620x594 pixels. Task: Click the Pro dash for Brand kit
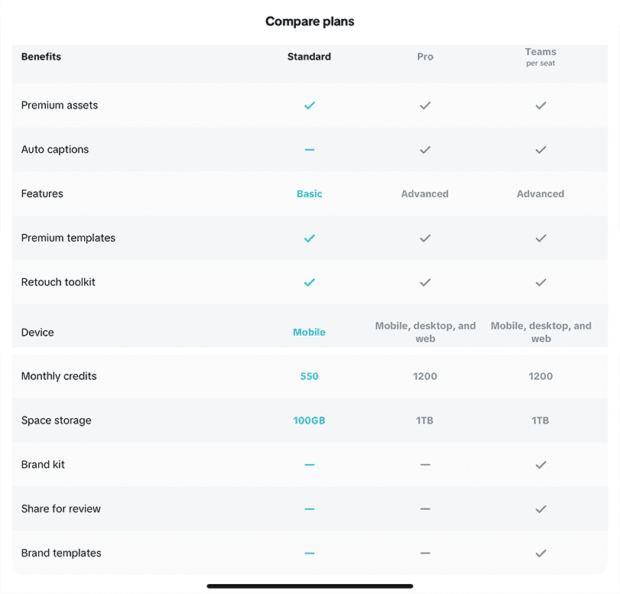[425, 464]
